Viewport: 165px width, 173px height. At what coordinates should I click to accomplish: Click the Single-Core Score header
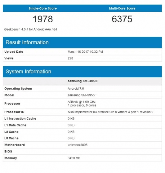tap(43, 9)
